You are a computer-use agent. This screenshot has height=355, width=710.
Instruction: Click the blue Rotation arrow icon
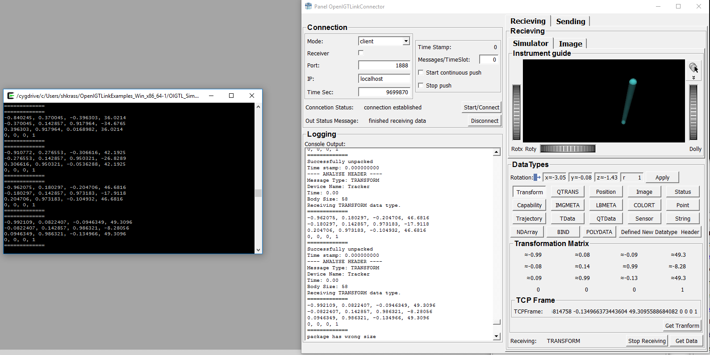537,178
